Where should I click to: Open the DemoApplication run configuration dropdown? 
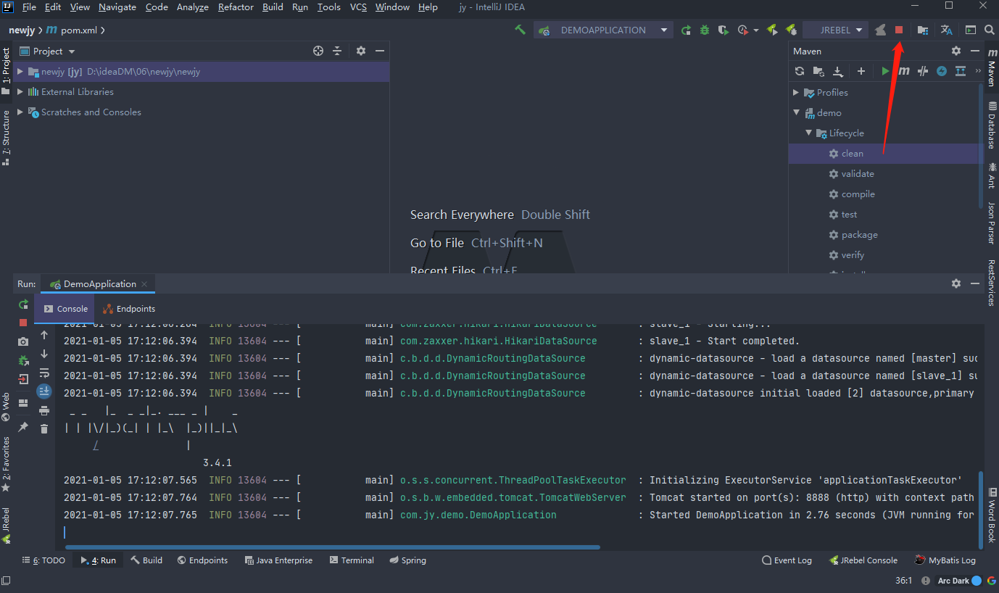click(x=603, y=30)
